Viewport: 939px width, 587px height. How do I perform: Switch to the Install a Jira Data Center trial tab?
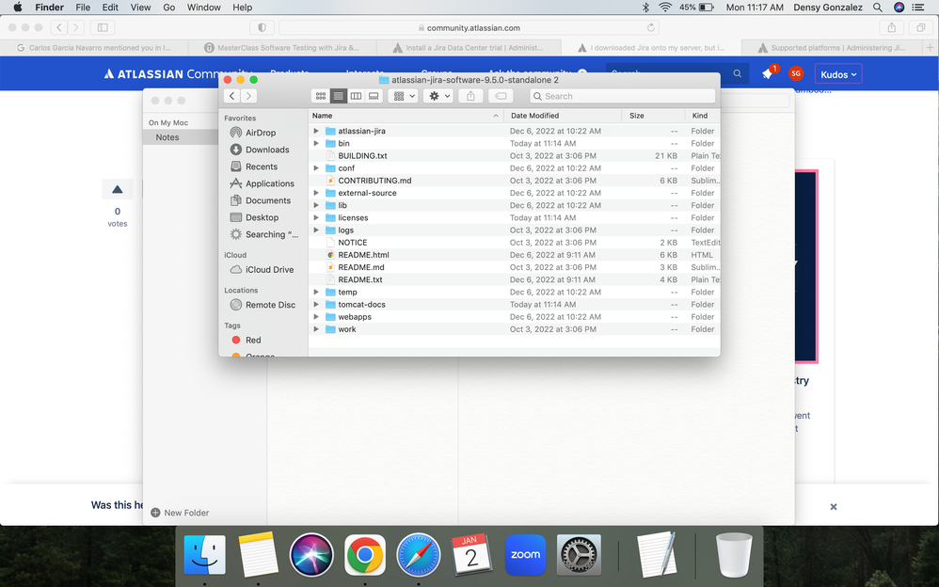pyautogui.click(x=469, y=48)
